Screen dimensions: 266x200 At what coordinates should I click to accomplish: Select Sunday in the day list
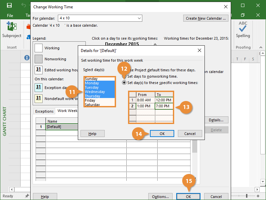point(91,79)
